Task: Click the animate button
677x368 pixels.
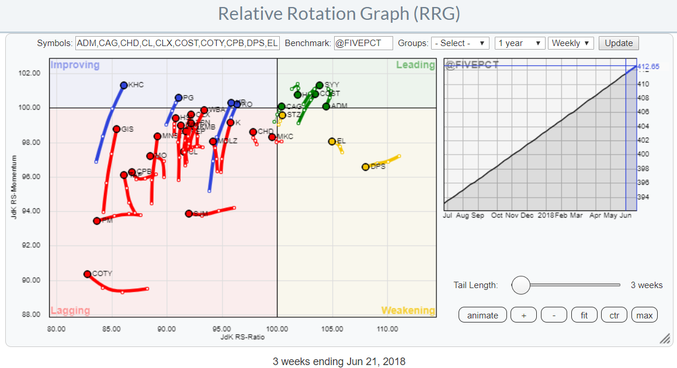Action: tap(482, 316)
